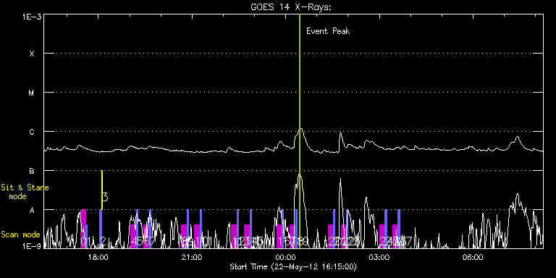
Task: Click the number 3 beside the yellow line
Action: pyautogui.click(x=105, y=197)
